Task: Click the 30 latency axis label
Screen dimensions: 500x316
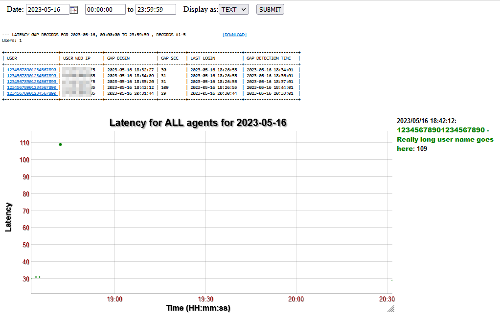Action: click(x=26, y=279)
